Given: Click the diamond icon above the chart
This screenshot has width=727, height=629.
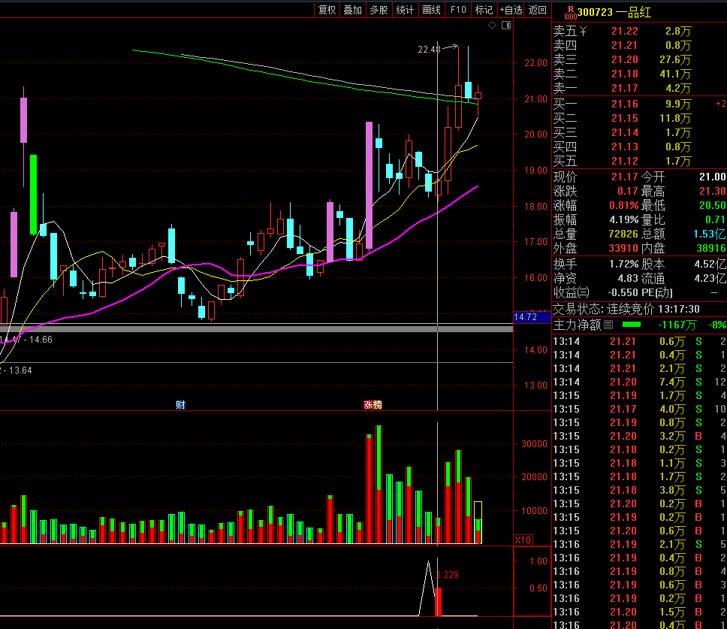Looking at the screenshot, I should click(492, 26).
